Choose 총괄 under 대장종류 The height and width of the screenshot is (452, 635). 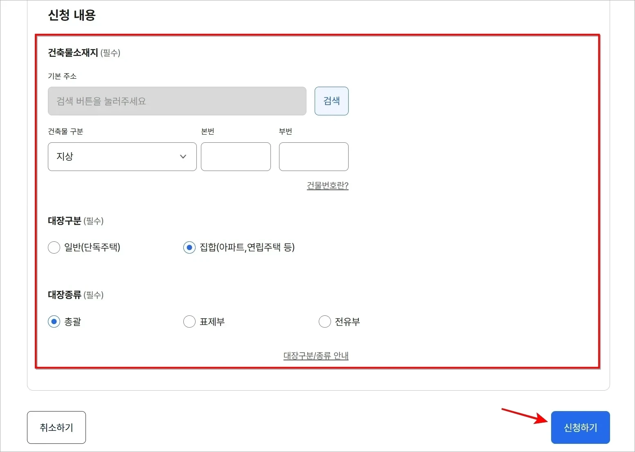coord(54,322)
